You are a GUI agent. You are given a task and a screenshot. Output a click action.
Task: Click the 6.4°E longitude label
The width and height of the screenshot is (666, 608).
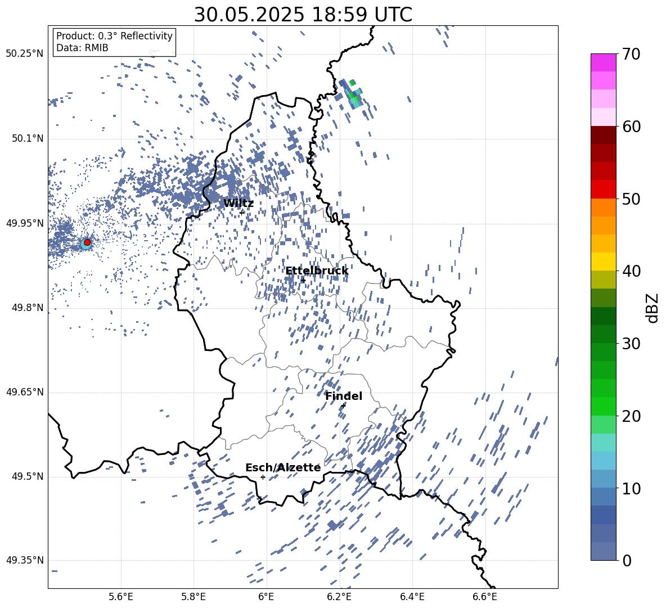click(x=412, y=597)
